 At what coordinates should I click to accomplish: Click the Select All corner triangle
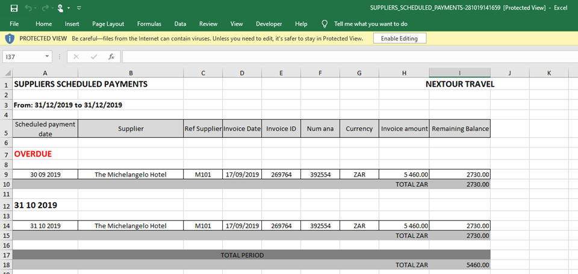tap(8, 73)
